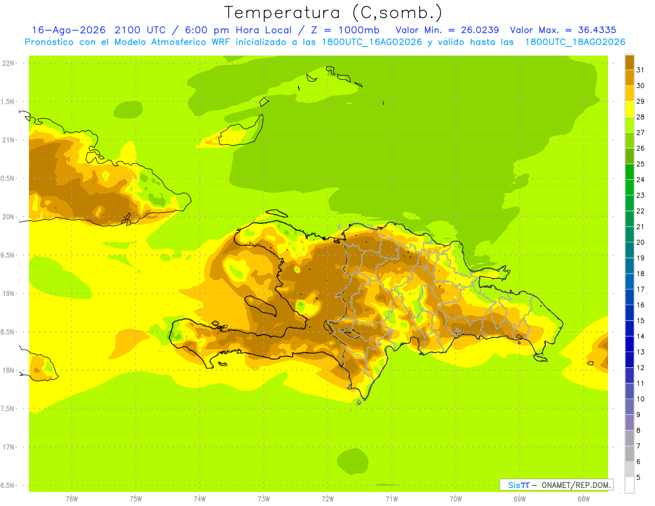Click the '76W' longitude label
Image resolution: width=655 pixels, height=506 pixels.
pyautogui.click(x=72, y=498)
